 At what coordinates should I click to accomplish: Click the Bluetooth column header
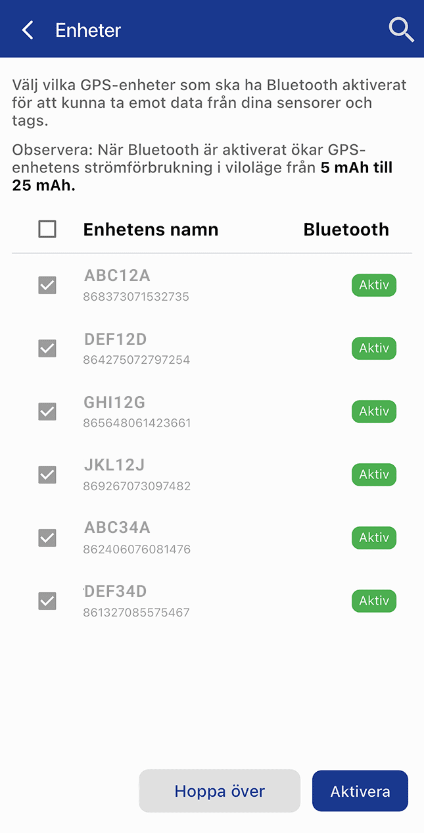[x=346, y=230]
